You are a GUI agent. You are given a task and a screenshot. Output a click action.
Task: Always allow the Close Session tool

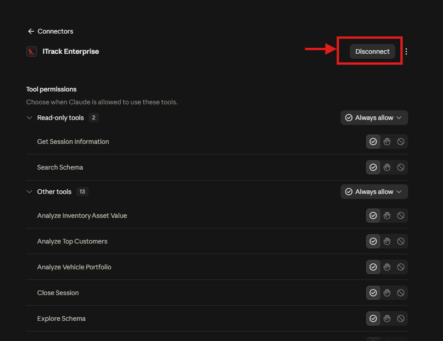tap(373, 293)
